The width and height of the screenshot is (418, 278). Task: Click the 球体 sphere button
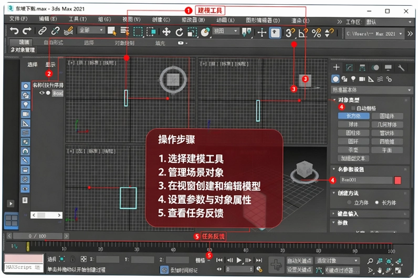click(x=353, y=125)
